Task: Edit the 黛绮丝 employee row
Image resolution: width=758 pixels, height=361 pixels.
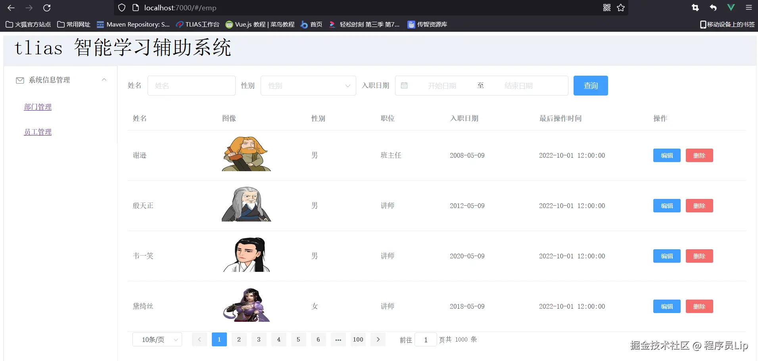Action: (667, 306)
